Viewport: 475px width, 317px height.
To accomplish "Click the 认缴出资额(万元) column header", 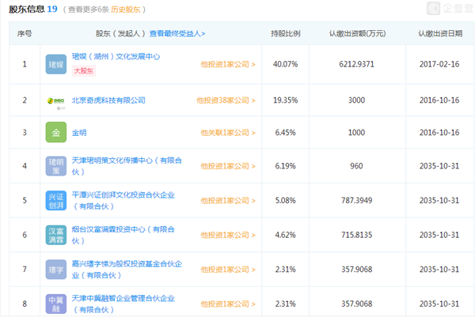I will tap(358, 33).
